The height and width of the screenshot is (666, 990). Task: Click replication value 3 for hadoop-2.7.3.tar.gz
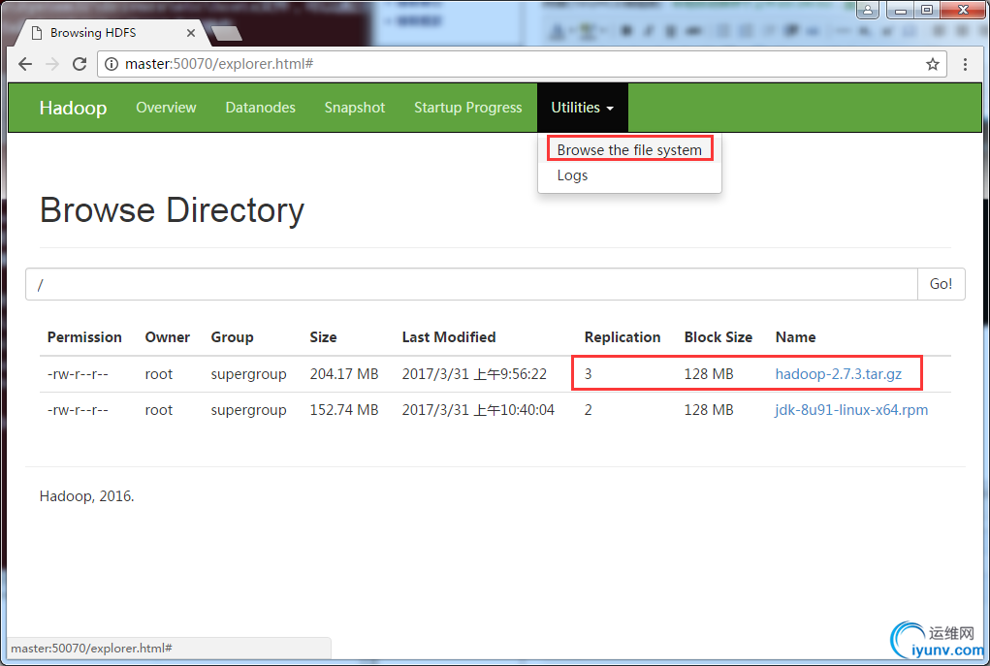(588, 374)
